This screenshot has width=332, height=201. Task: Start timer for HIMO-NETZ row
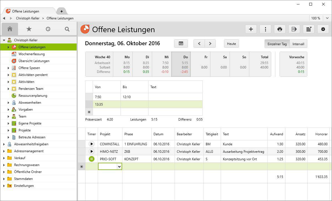92,151
